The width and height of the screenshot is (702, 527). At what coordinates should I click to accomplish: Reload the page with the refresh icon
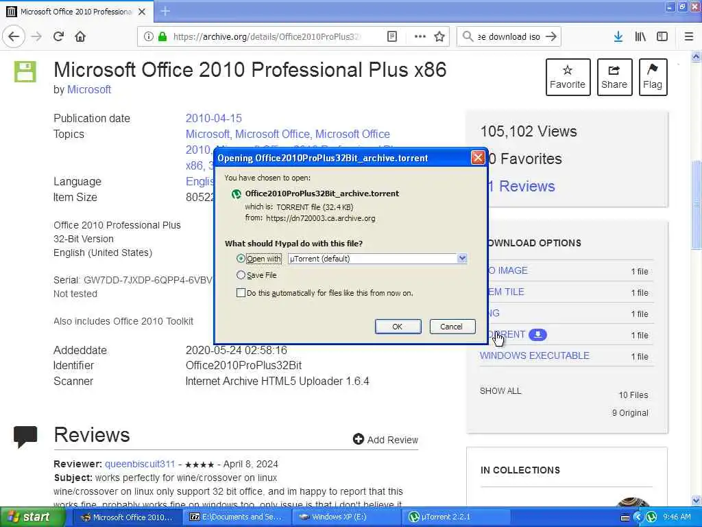[x=58, y=36]
